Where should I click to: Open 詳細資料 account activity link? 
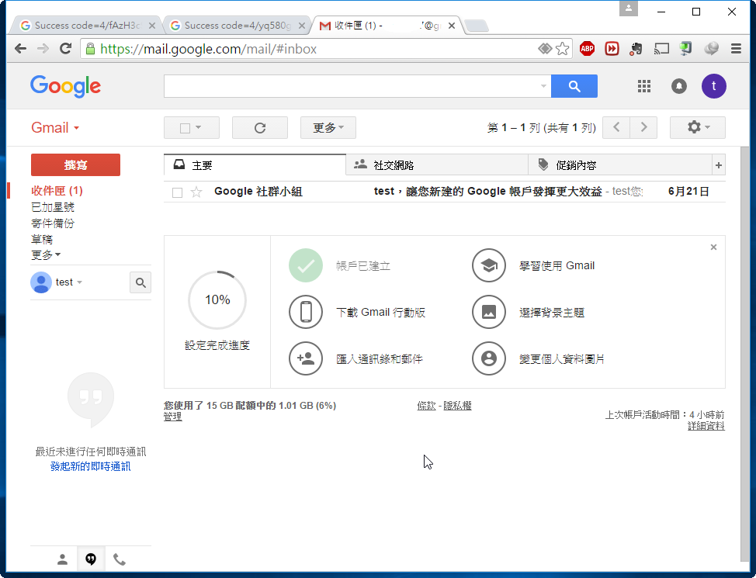[706, 426]
